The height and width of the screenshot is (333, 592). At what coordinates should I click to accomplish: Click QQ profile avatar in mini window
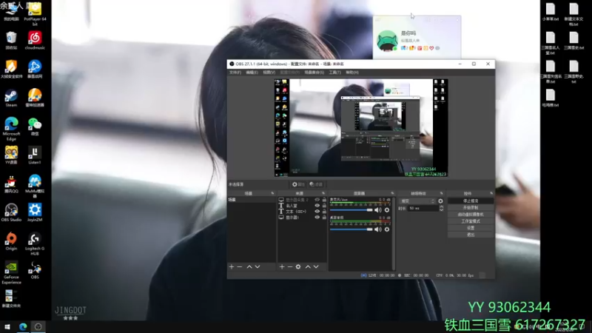coord(387,41)
